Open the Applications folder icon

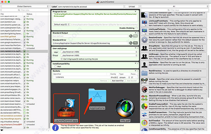tap(97, 96)
